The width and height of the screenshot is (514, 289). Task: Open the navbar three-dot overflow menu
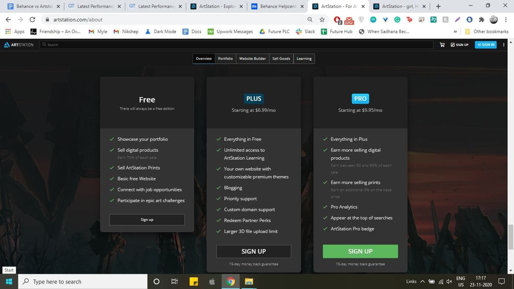[x=503, y=45]
